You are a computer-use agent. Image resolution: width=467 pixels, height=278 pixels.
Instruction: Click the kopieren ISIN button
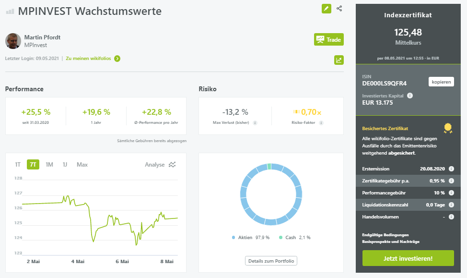tap(441, 82)
